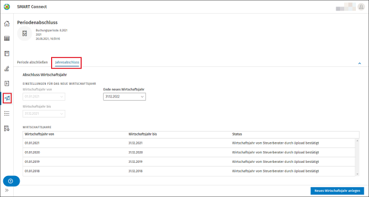The image size is (369, 197).
Task: Click the blue help question mark button
Action: coord(11,181)
